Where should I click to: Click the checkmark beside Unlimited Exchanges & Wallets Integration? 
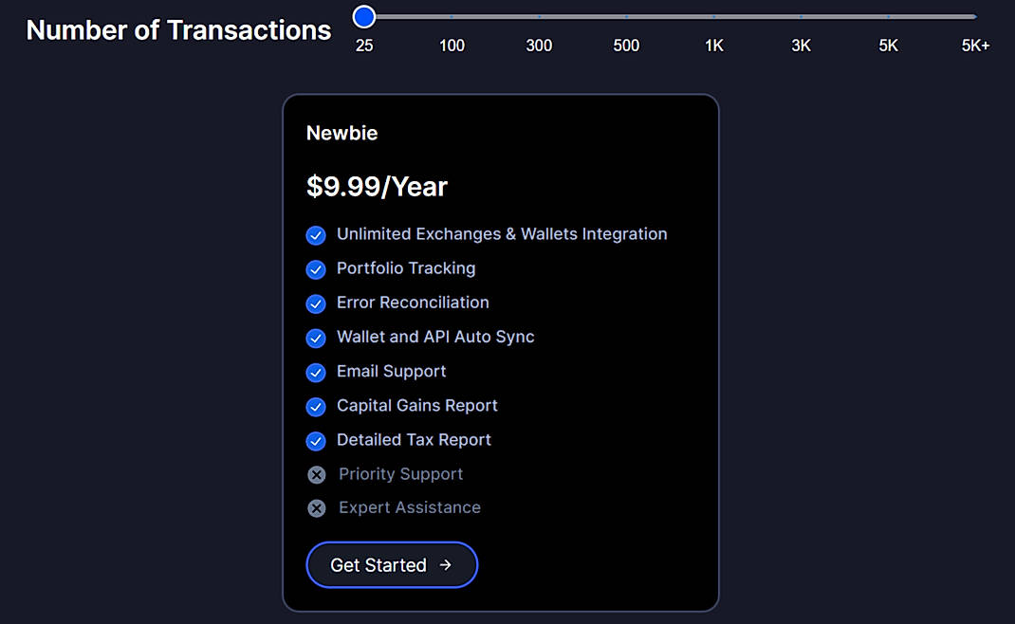point(316,235)
